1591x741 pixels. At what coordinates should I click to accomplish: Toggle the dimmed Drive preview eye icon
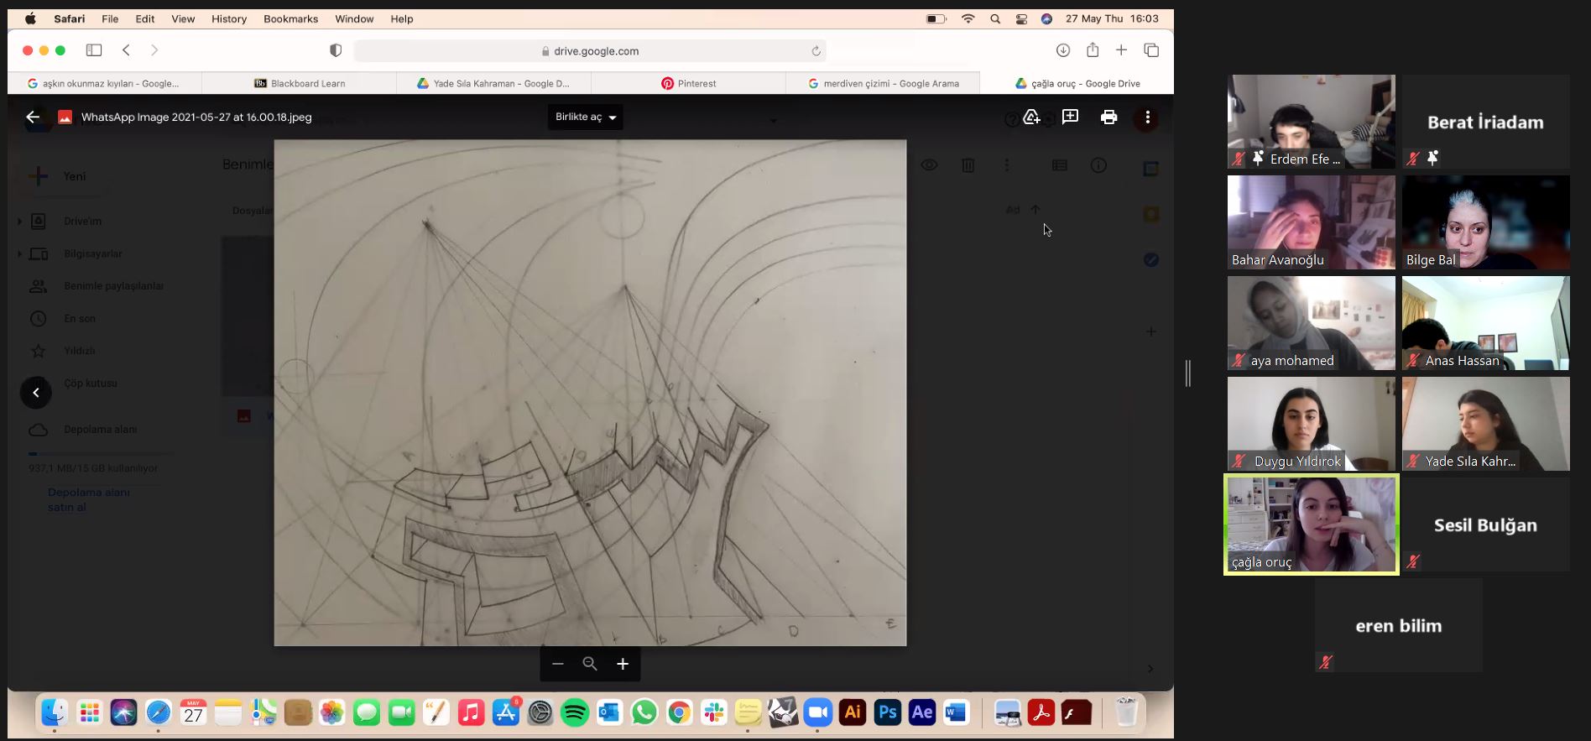pos(929,165)
